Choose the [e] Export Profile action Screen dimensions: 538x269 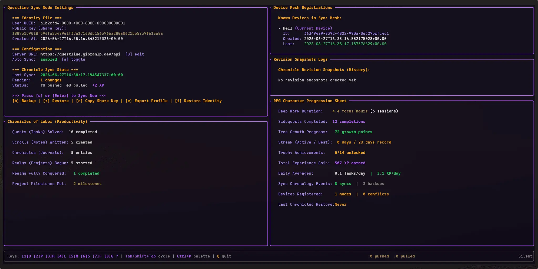(146, 101)
